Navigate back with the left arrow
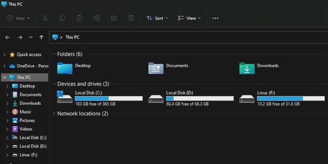The width and height of the screenshot is (328, 164). point(8,37)
